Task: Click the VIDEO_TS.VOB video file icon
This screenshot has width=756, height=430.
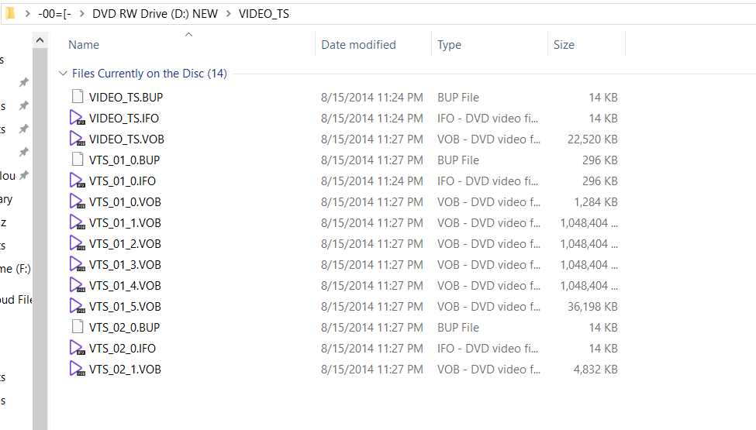Action: [77, 139]
